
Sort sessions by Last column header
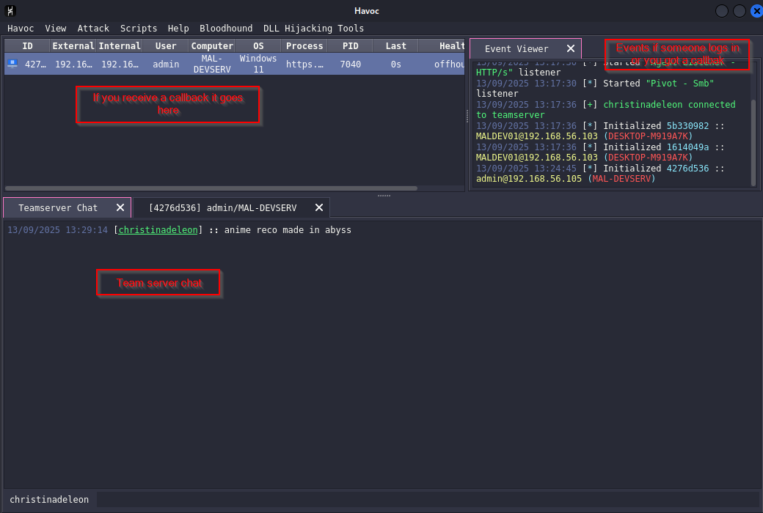point(395,45)
